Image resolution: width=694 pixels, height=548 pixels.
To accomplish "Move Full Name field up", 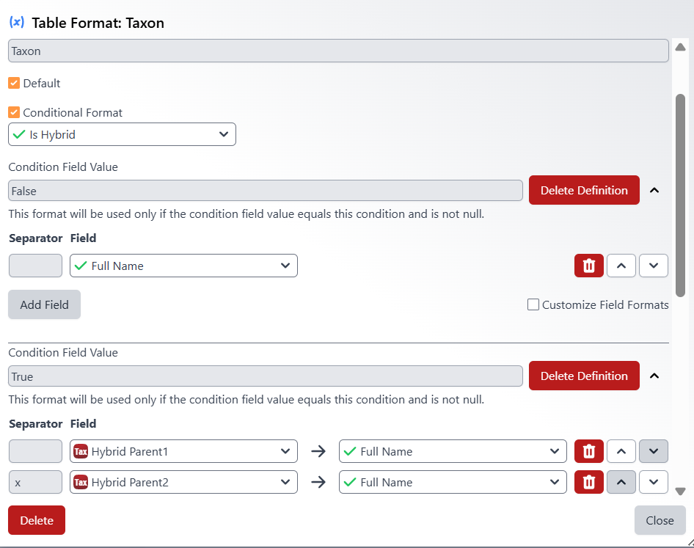I will click(x=621, y=266).
